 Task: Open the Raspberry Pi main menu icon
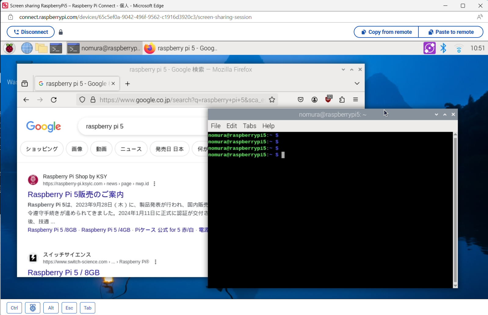coord(9,48)
